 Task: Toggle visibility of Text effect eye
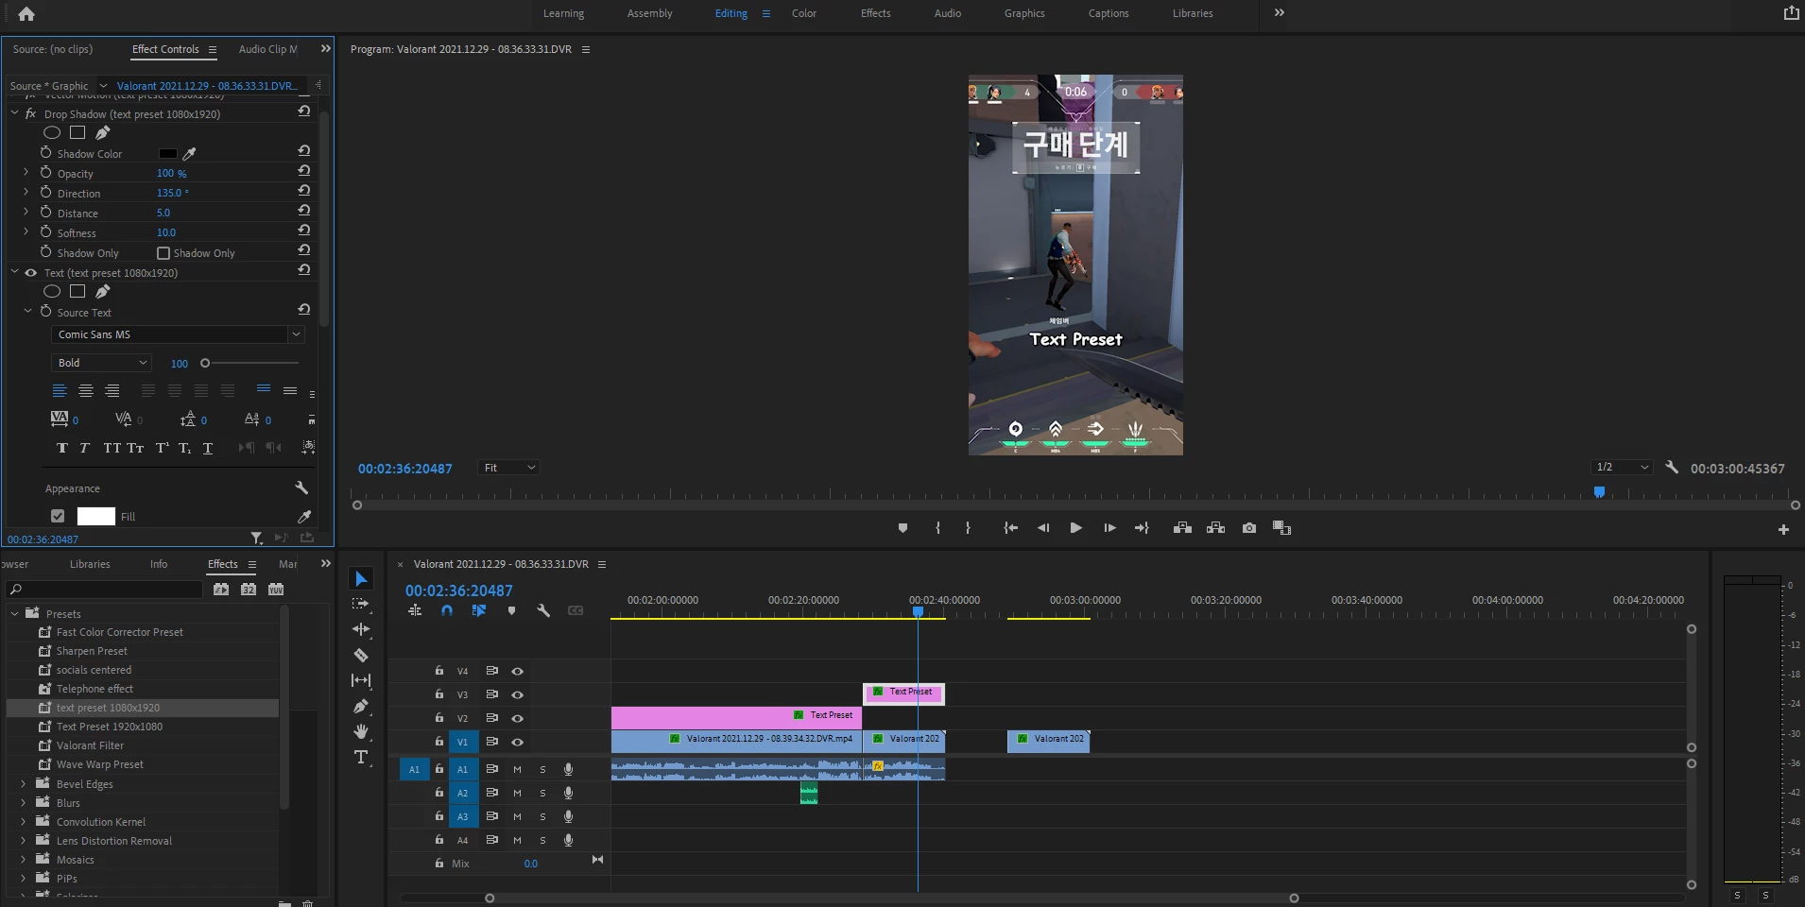[31, 273]
